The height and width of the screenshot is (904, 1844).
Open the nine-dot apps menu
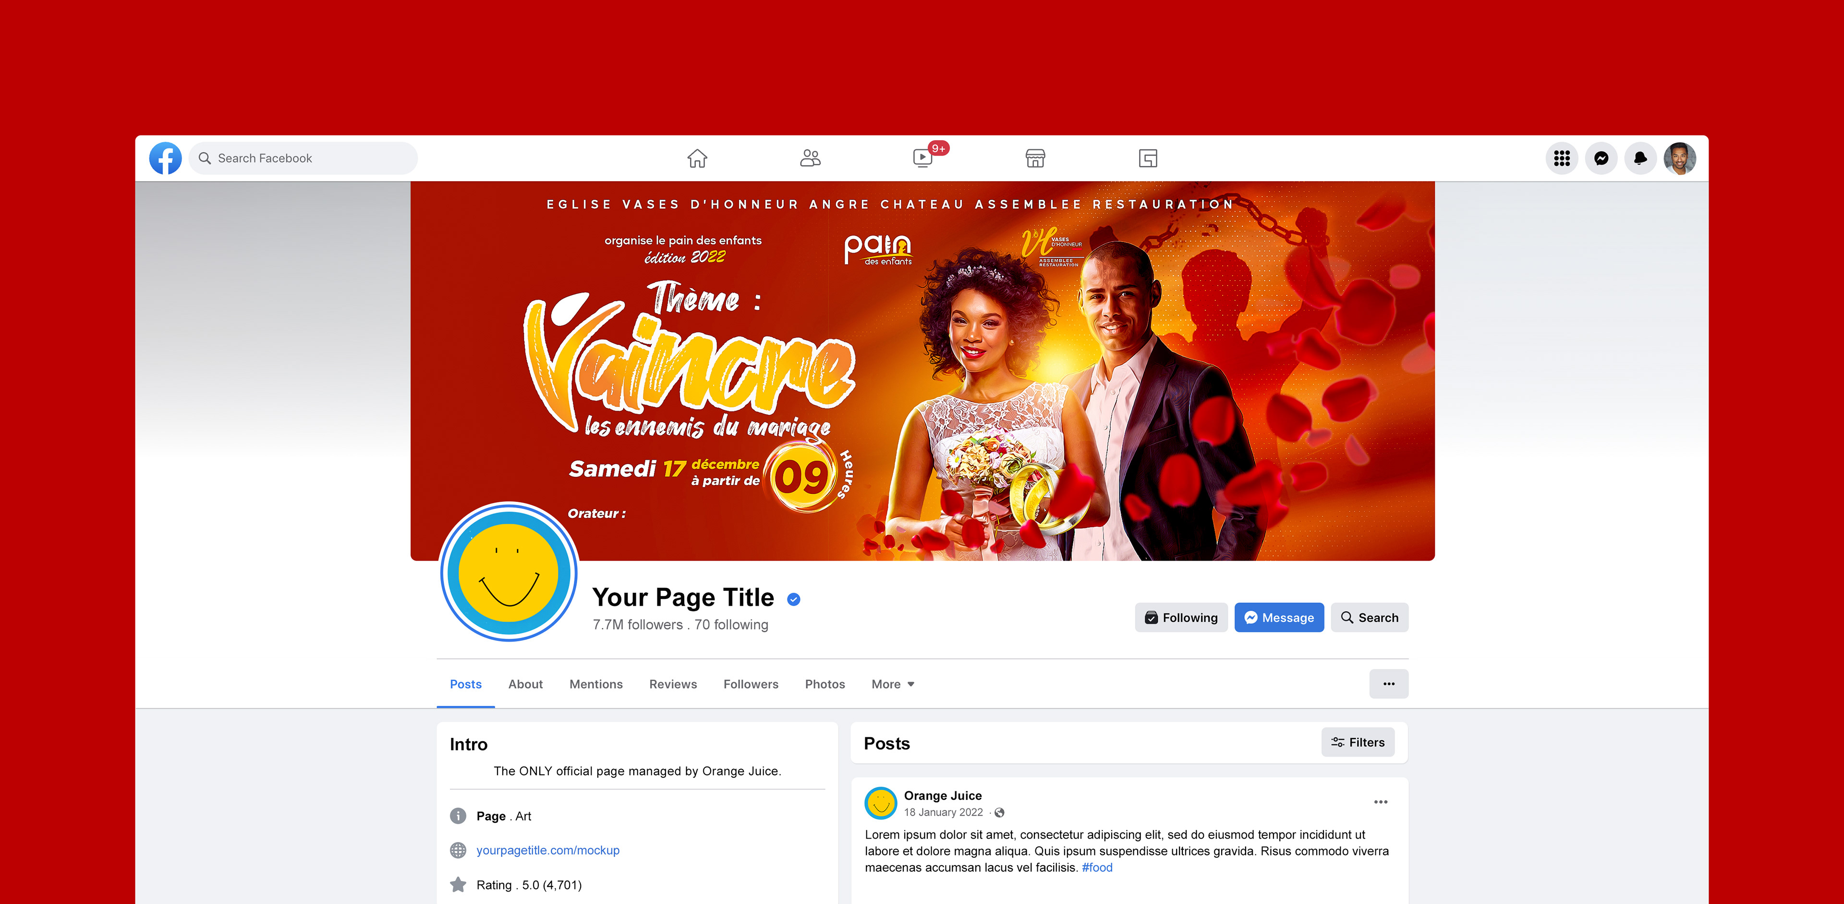1562,158
